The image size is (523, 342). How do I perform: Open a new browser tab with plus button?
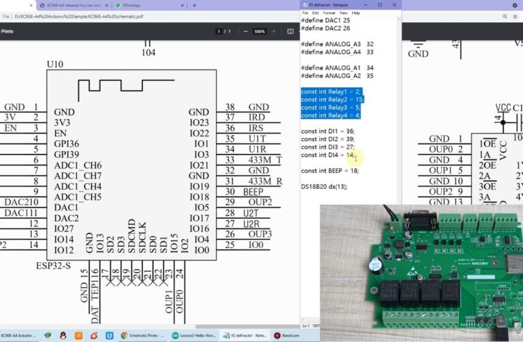point(194,5)
